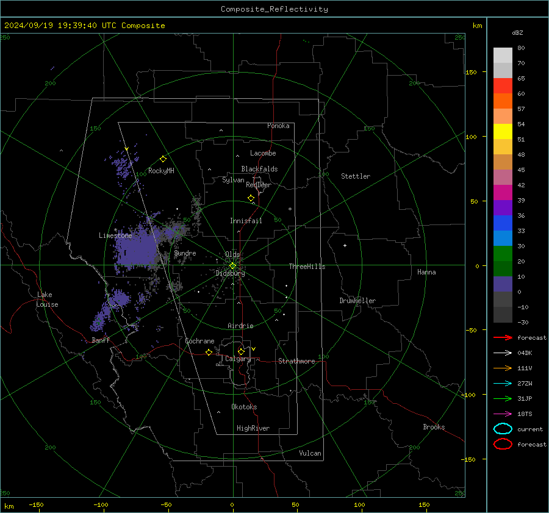Image resolution: width=549 pixels, height=513 pixels.
Task: Click the cyan 'current' ellipse legend icon
Action: (x=503, y=429)
